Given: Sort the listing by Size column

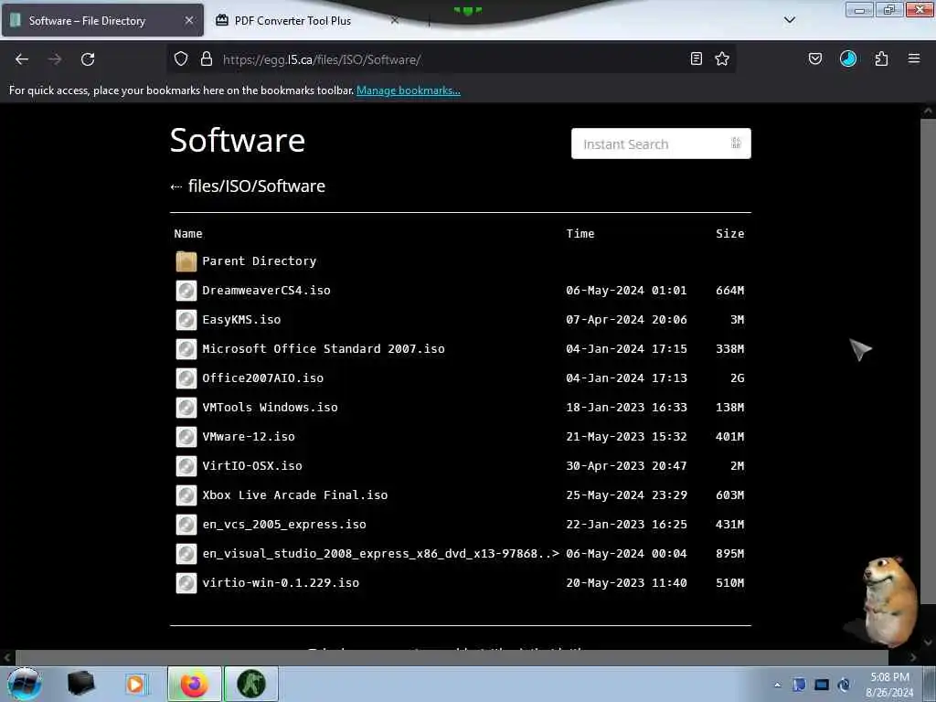Looking at the screenshot, I should 730,233.
